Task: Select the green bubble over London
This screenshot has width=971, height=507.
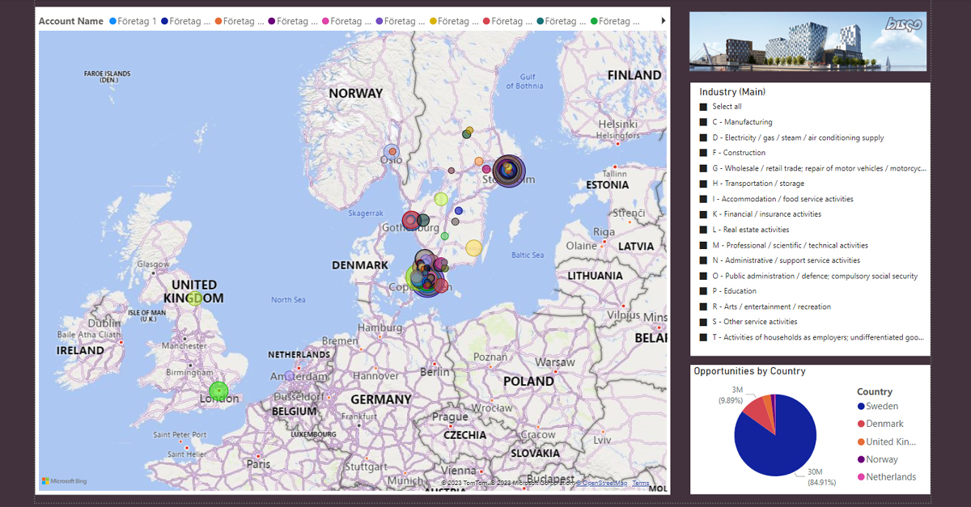Action: [218, 391]
